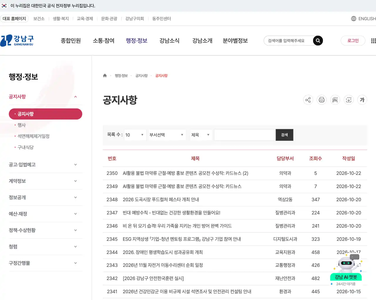Viewport: 376px width, 300px height.
Task: Open the 목록 수 10 dropdown
Action: pyautogui.click(x=135, y=135)
